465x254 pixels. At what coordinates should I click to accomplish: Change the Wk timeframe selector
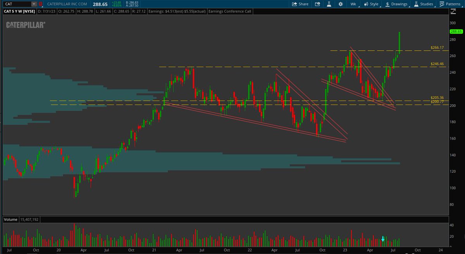353,4
